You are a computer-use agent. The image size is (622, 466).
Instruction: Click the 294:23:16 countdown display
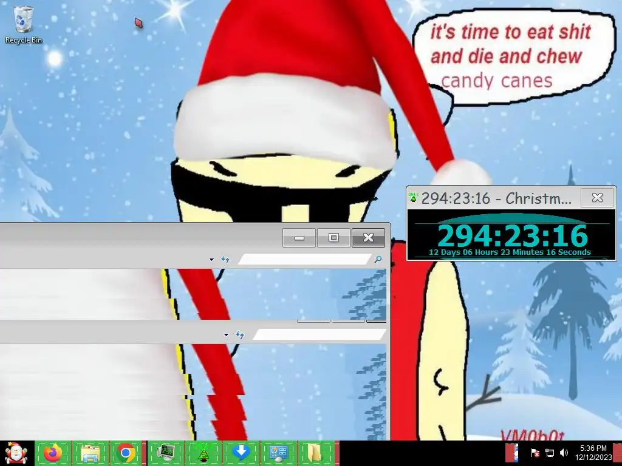512,236
